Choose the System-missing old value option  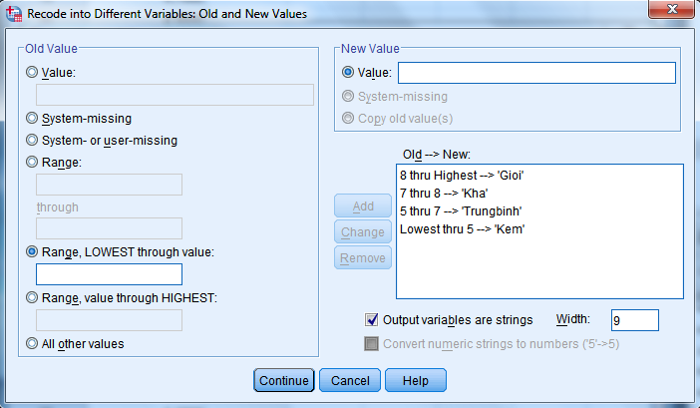[33, 118]
